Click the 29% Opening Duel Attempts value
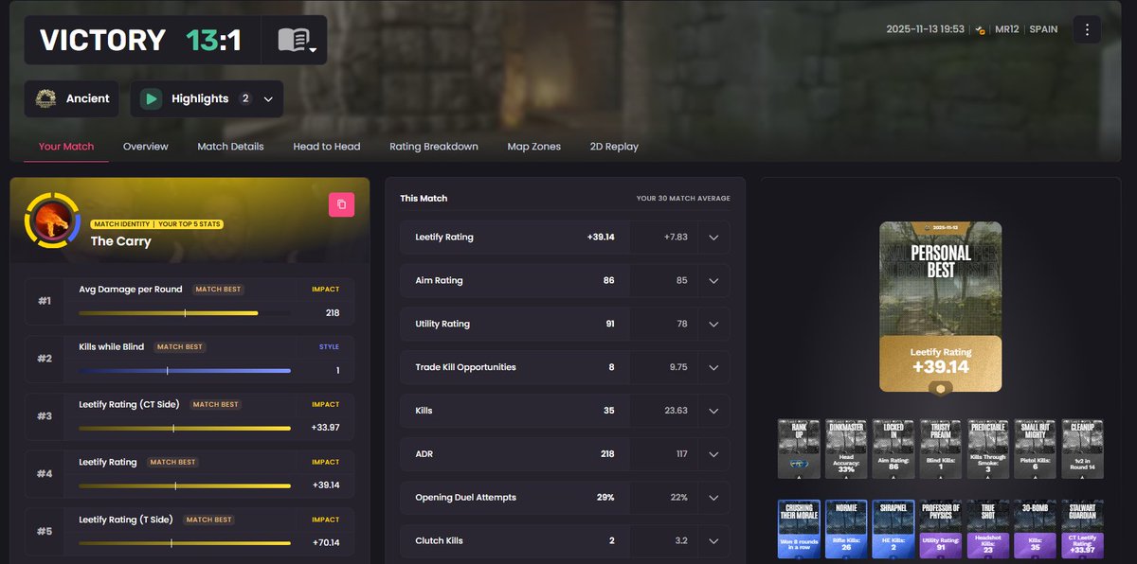 point(605,498)
